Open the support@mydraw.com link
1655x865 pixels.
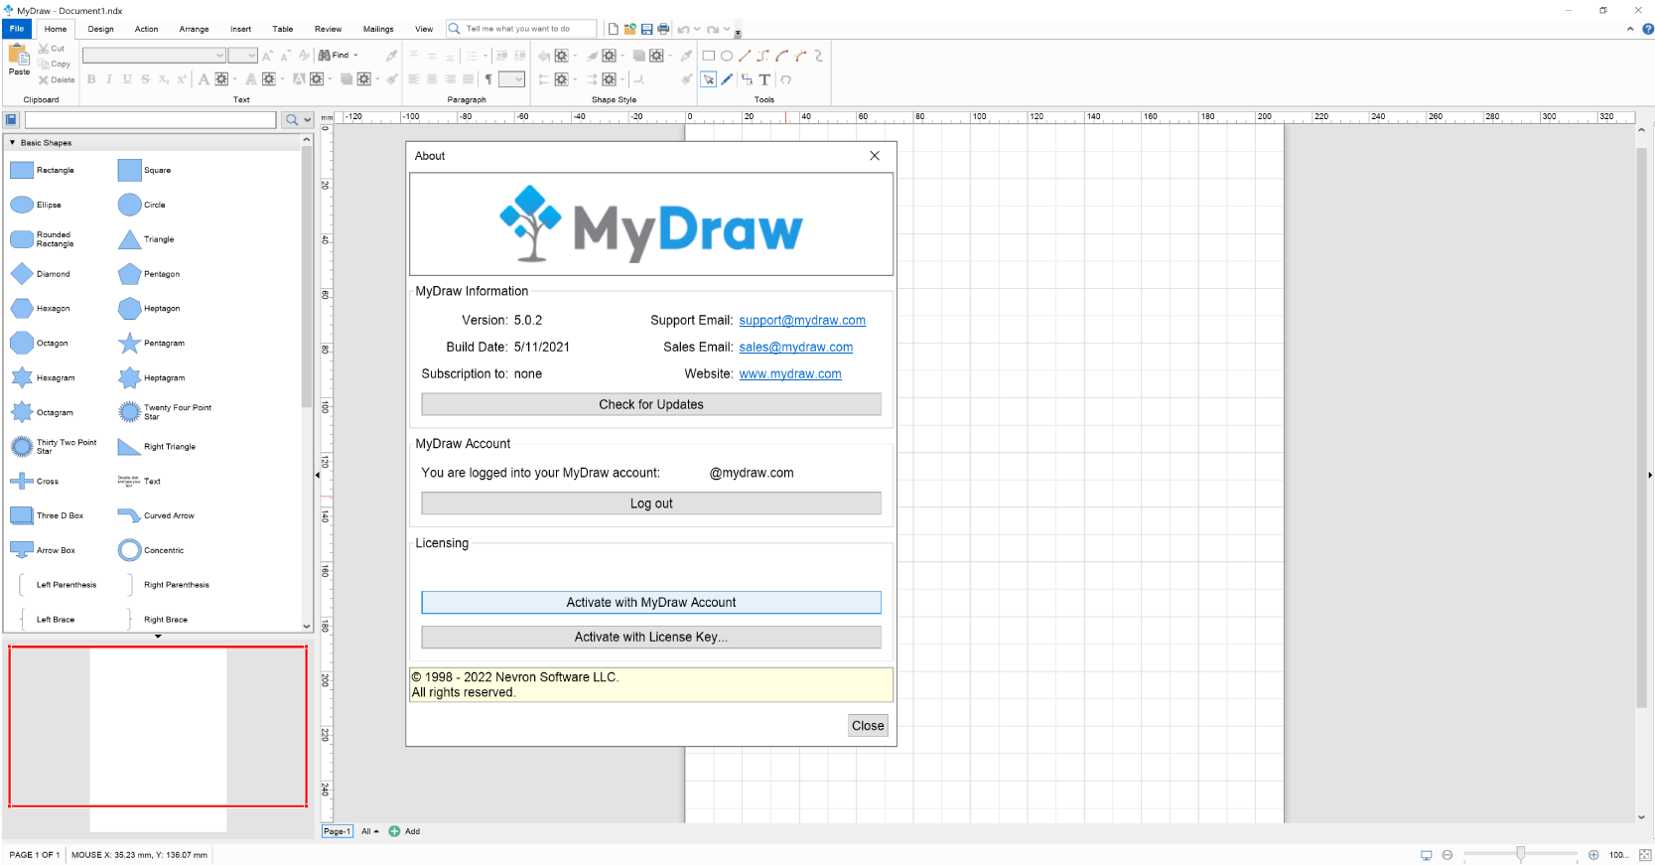click(802, 321)
